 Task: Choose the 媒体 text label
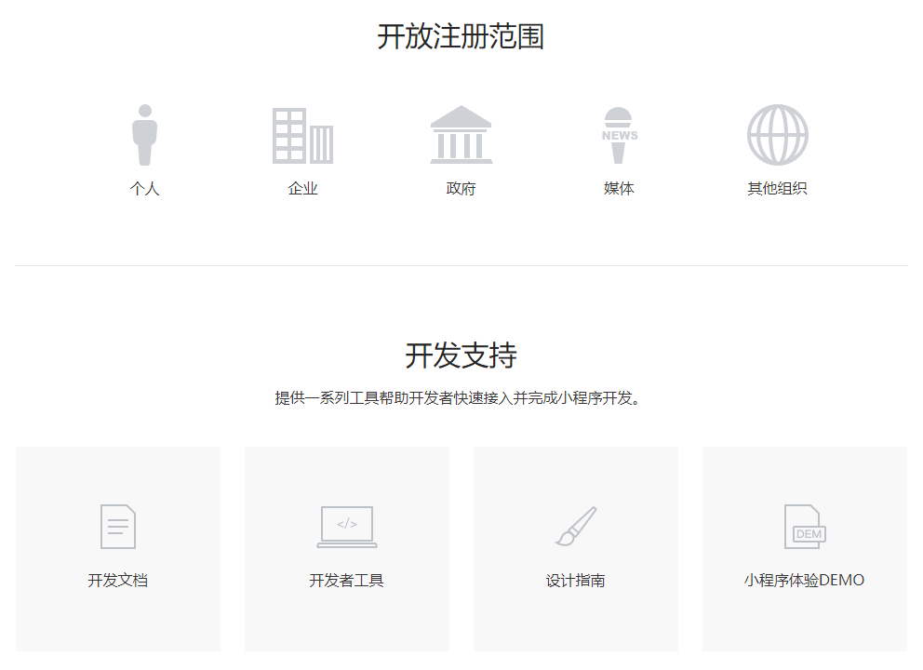point(619,189)
